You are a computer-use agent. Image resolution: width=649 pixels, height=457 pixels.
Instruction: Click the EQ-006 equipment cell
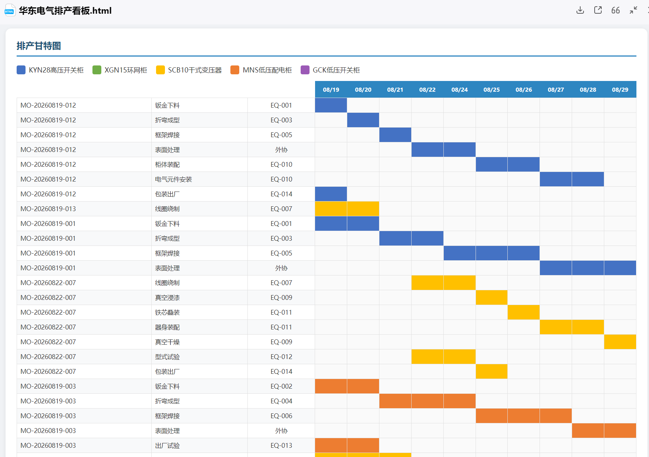click(281, 416)
